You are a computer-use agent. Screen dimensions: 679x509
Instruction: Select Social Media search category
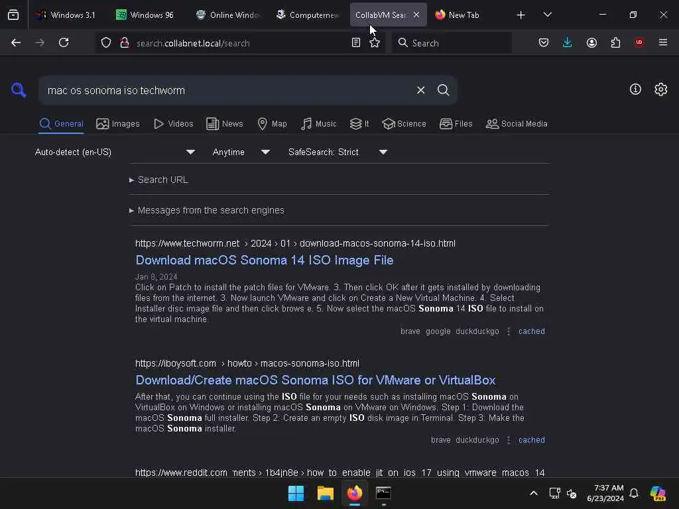tap(517, 124)
